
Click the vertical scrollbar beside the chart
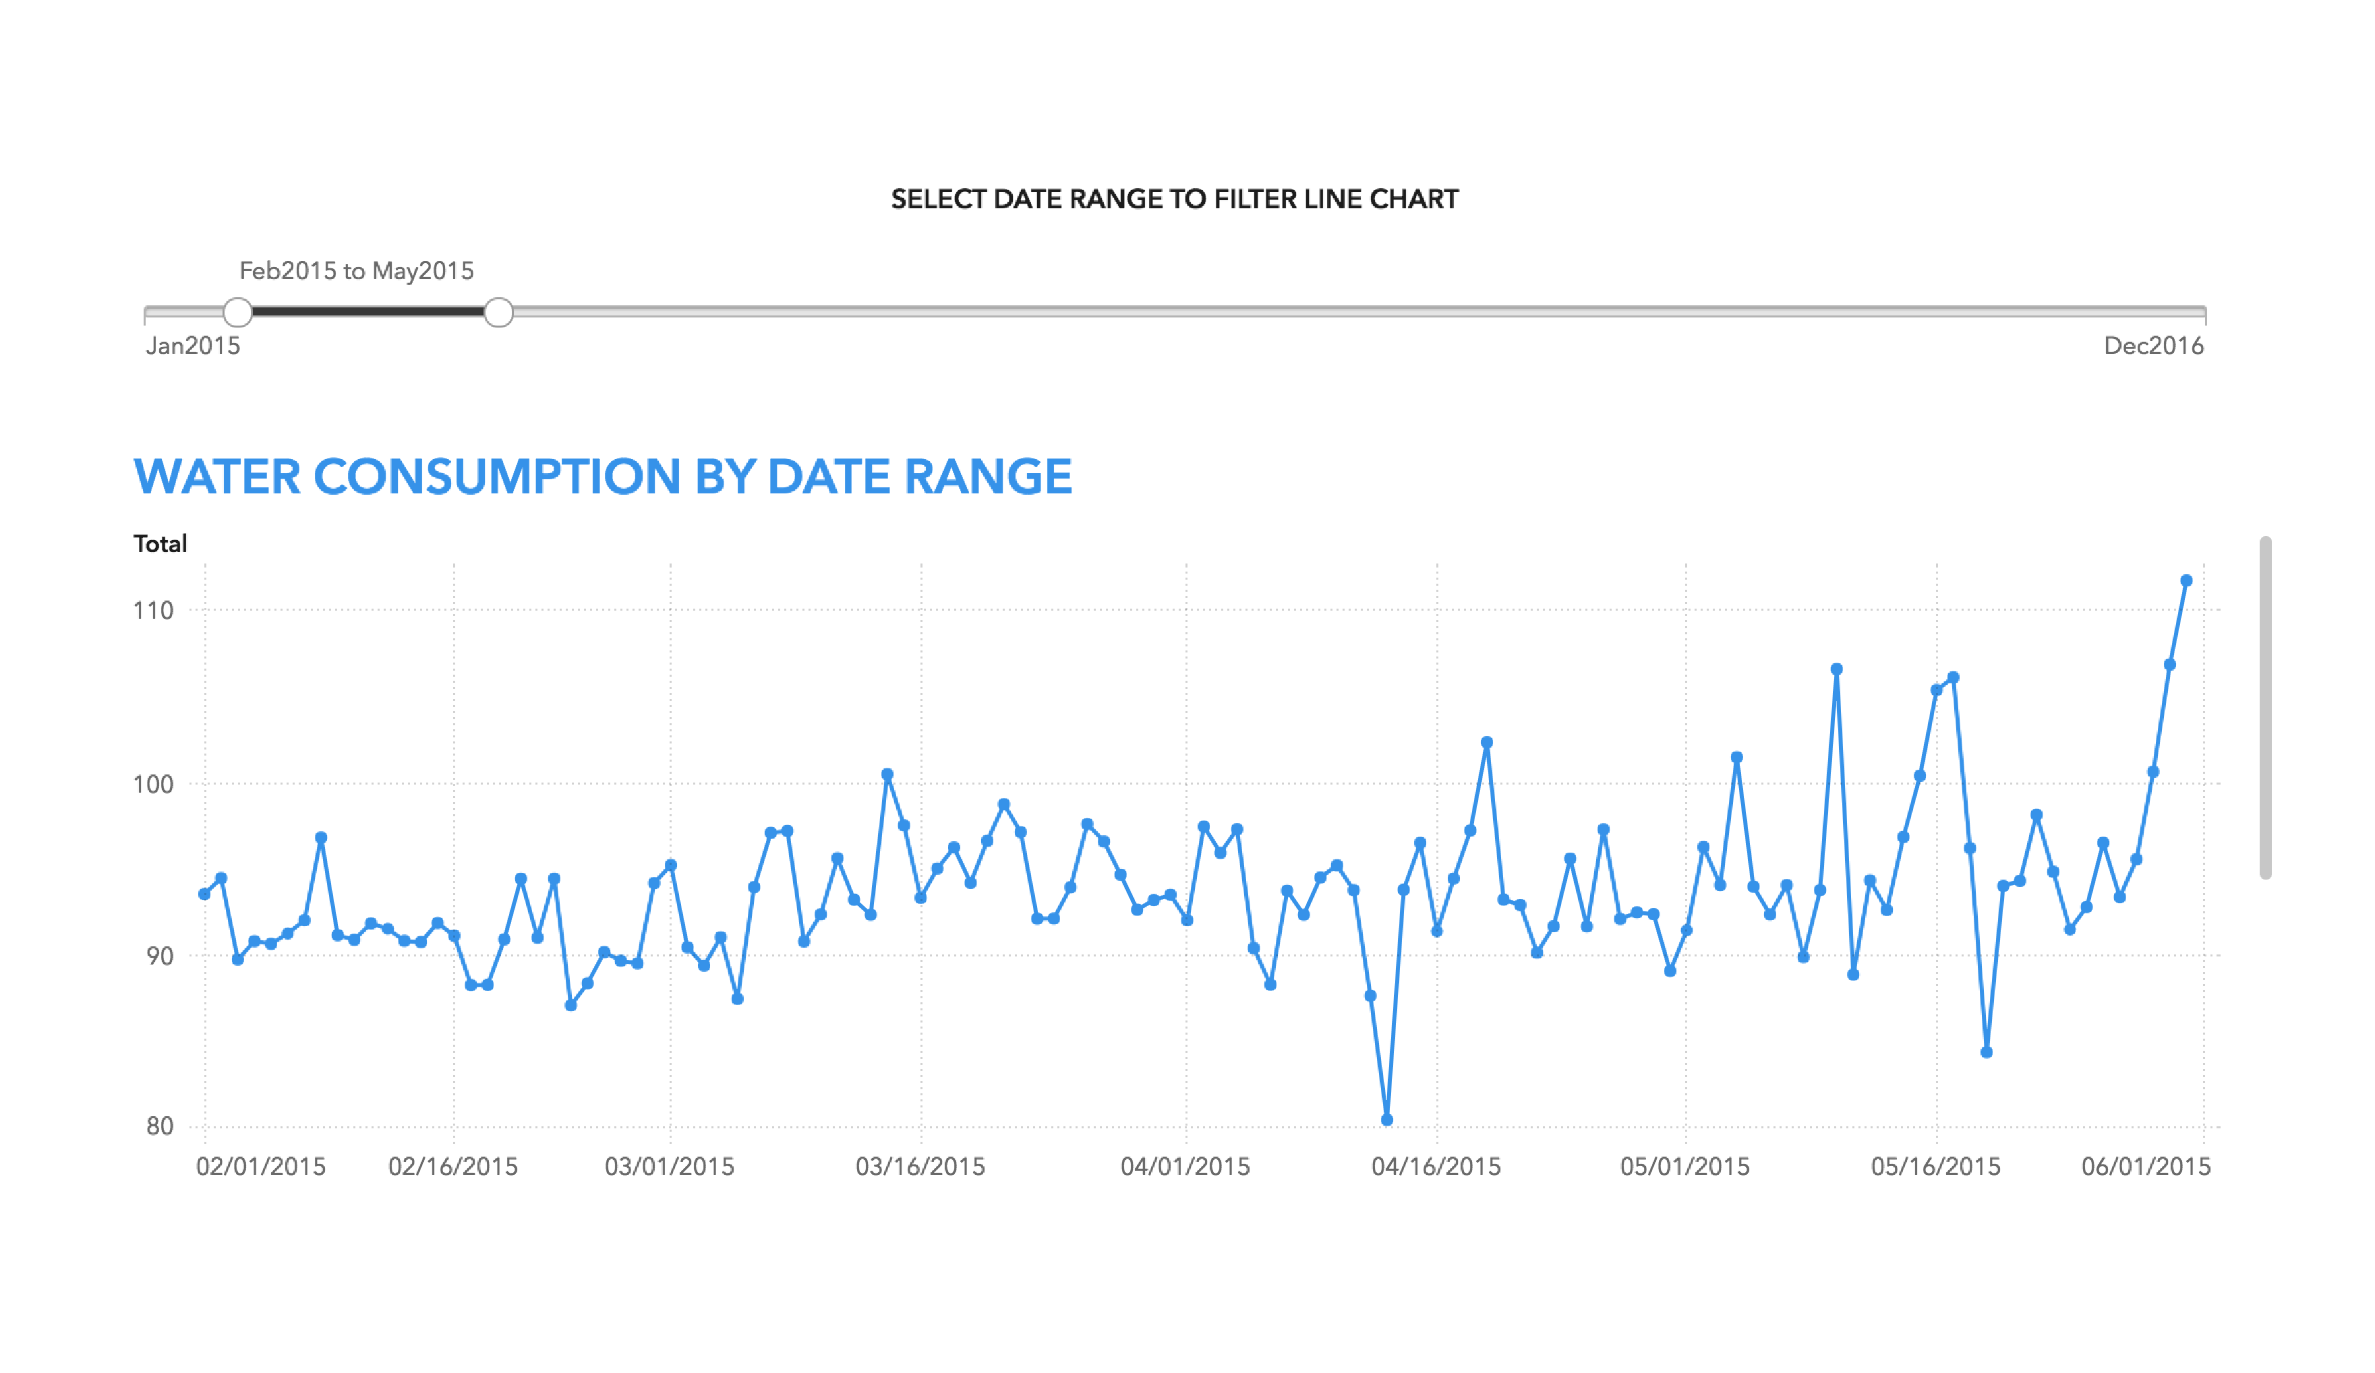click(x=2264, y=707)
